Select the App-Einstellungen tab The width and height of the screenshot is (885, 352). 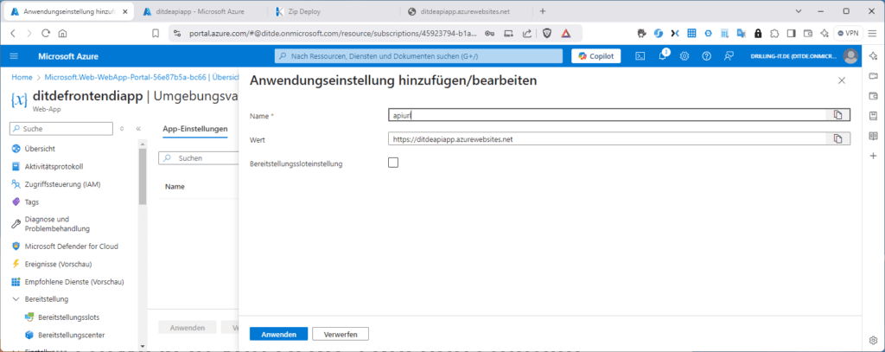pyautogui.click(x=194, y=129)
